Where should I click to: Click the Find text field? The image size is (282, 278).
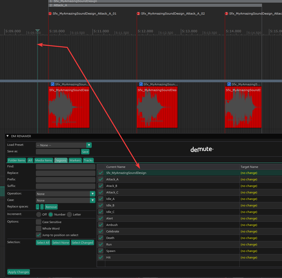pos(65,167)
